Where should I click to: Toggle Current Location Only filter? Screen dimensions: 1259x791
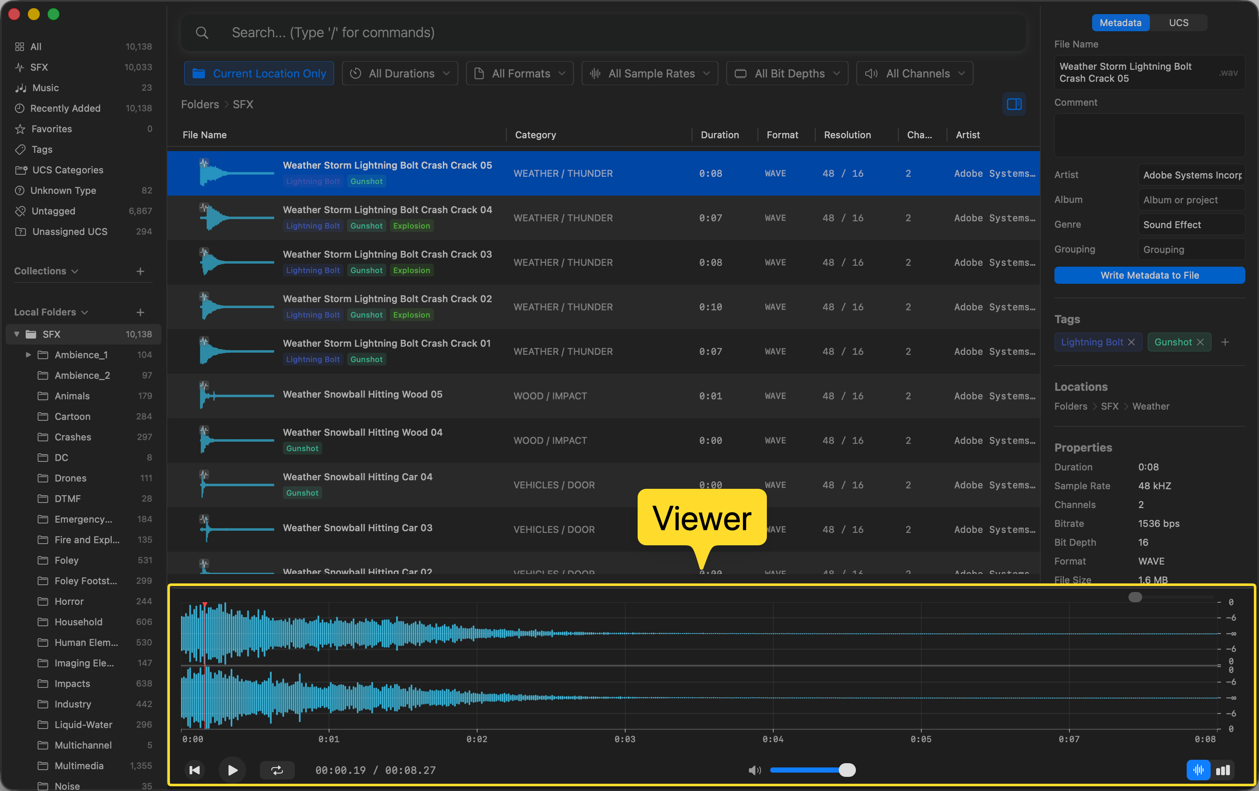(259, 73)
